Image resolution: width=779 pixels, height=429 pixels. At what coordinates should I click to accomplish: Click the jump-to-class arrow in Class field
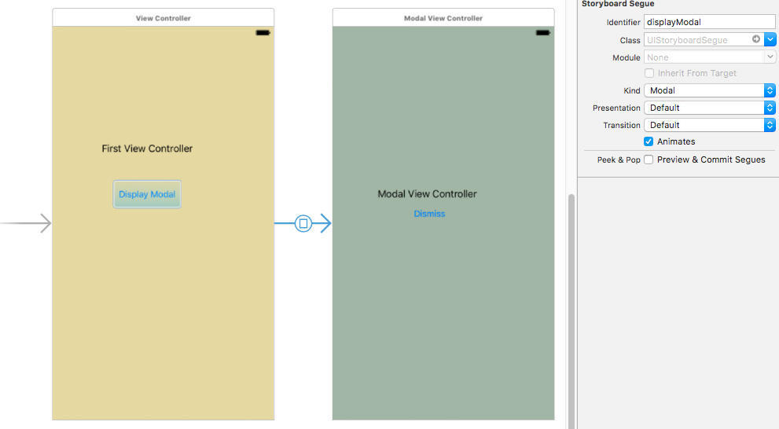pos(756,39)
